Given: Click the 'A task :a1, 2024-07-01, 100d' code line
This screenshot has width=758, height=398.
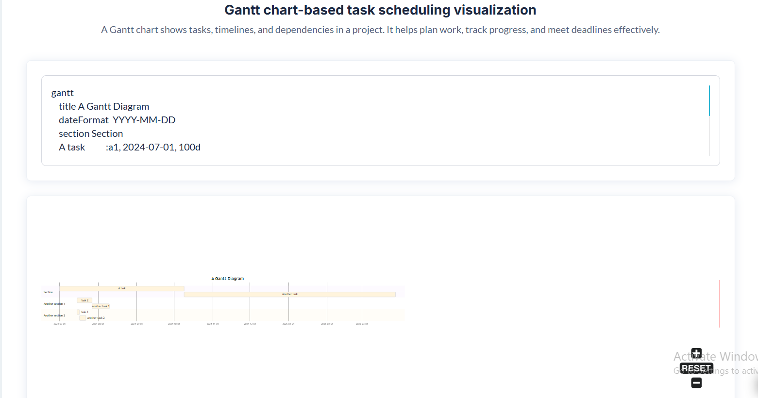Looking at the screenshot, I should coord(130,147).
